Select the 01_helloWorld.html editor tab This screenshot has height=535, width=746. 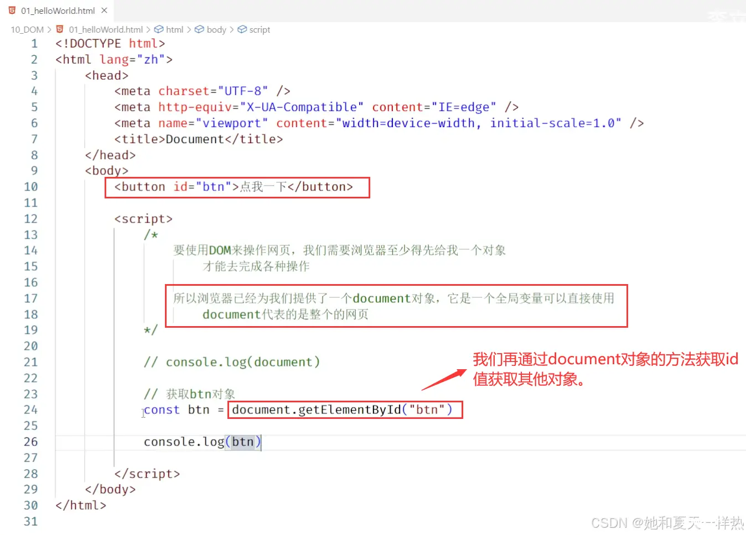tap(57, 11)
